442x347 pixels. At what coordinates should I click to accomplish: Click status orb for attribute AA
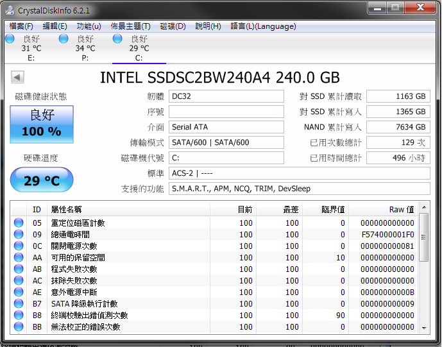coord(19,257)
